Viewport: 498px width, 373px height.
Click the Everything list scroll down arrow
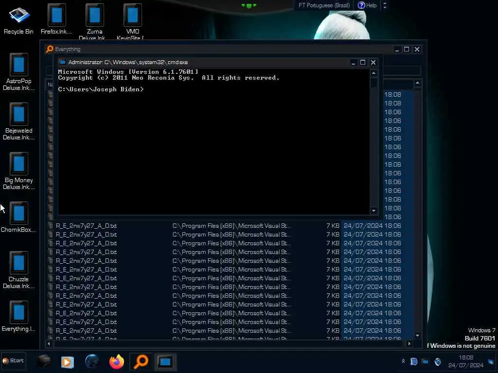(418, 336)
